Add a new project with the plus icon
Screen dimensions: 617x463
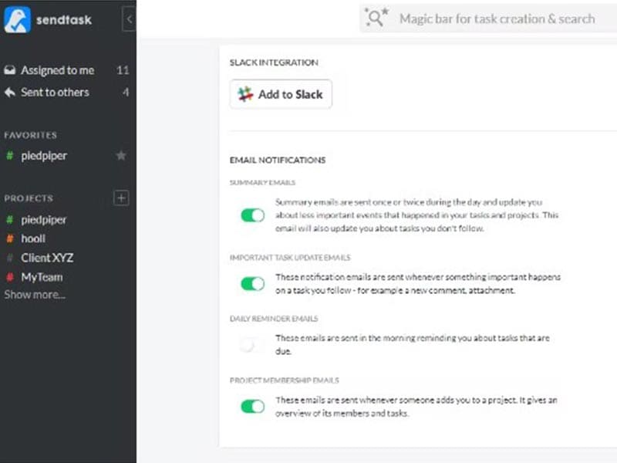click(121, 198)
